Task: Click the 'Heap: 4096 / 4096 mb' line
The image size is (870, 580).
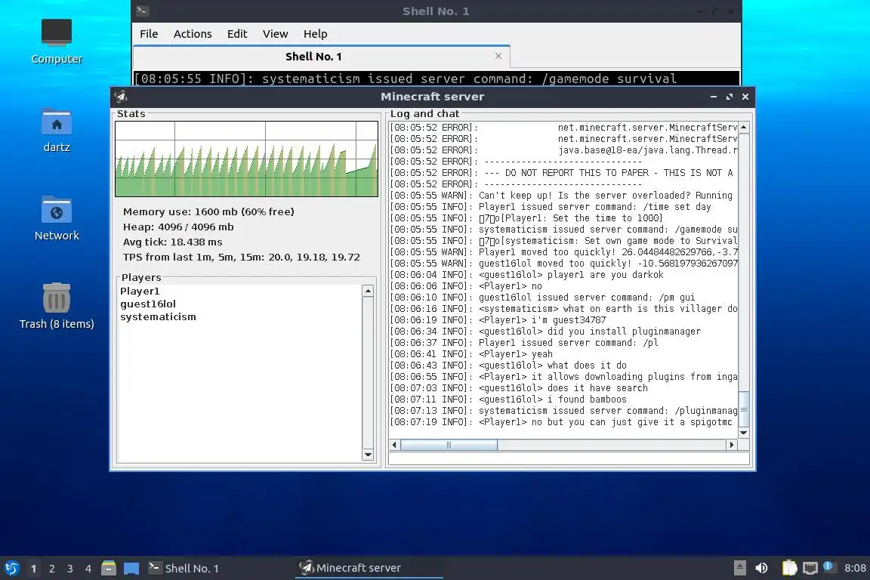Action: 178,227
